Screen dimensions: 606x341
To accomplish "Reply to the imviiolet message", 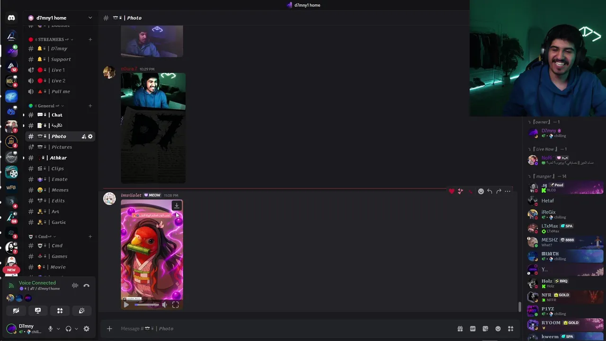I will (490, 191).
